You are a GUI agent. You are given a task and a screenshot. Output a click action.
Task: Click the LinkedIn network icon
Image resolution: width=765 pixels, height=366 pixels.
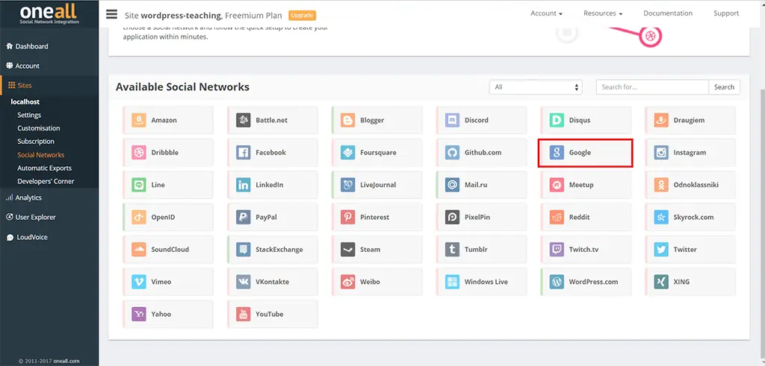point(243,185)
